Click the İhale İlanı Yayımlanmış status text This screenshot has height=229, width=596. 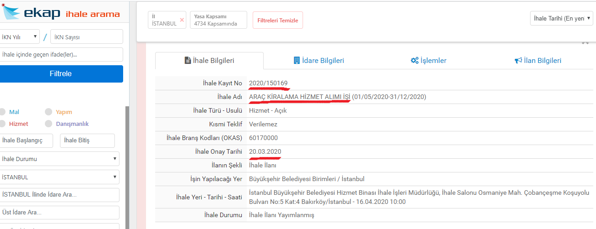282,215
